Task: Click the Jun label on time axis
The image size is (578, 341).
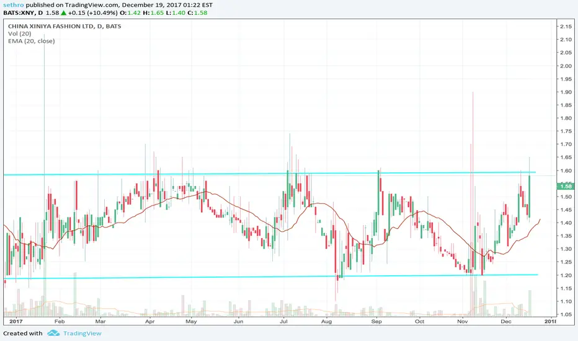Action: 239,321
